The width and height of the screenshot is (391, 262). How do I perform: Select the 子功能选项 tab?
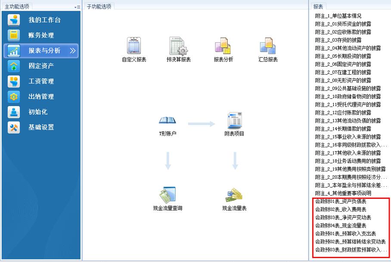pos(99,7)
